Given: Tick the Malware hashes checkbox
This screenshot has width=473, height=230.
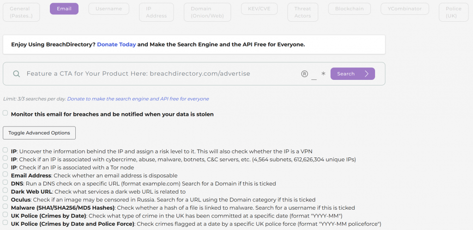Looking at the screenshot, I should click(x=5, y=206).
